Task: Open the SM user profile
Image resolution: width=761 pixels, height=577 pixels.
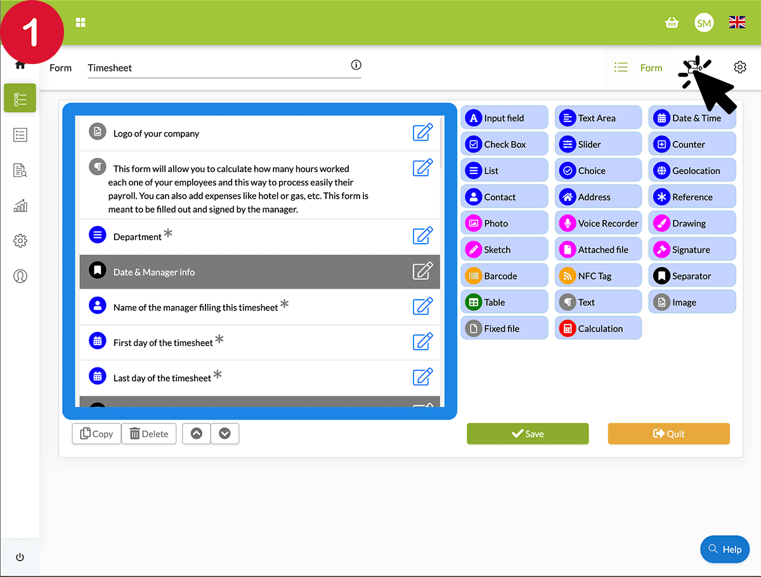Action: tap(704, 23)
